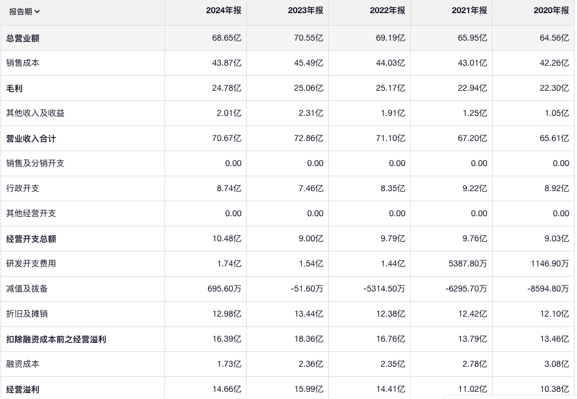Select the 2024年报 column header
Image resolution: width=577 pixels, height=399 pixels.
[224, 11]
